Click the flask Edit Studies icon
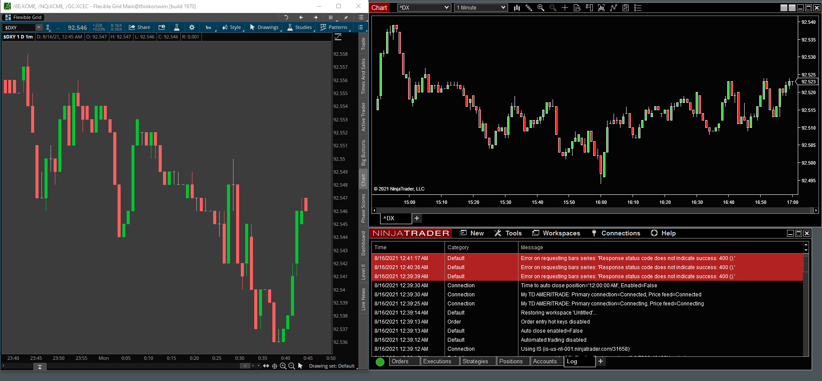Viewport: 822px width, 381px height. coord(176,27)
